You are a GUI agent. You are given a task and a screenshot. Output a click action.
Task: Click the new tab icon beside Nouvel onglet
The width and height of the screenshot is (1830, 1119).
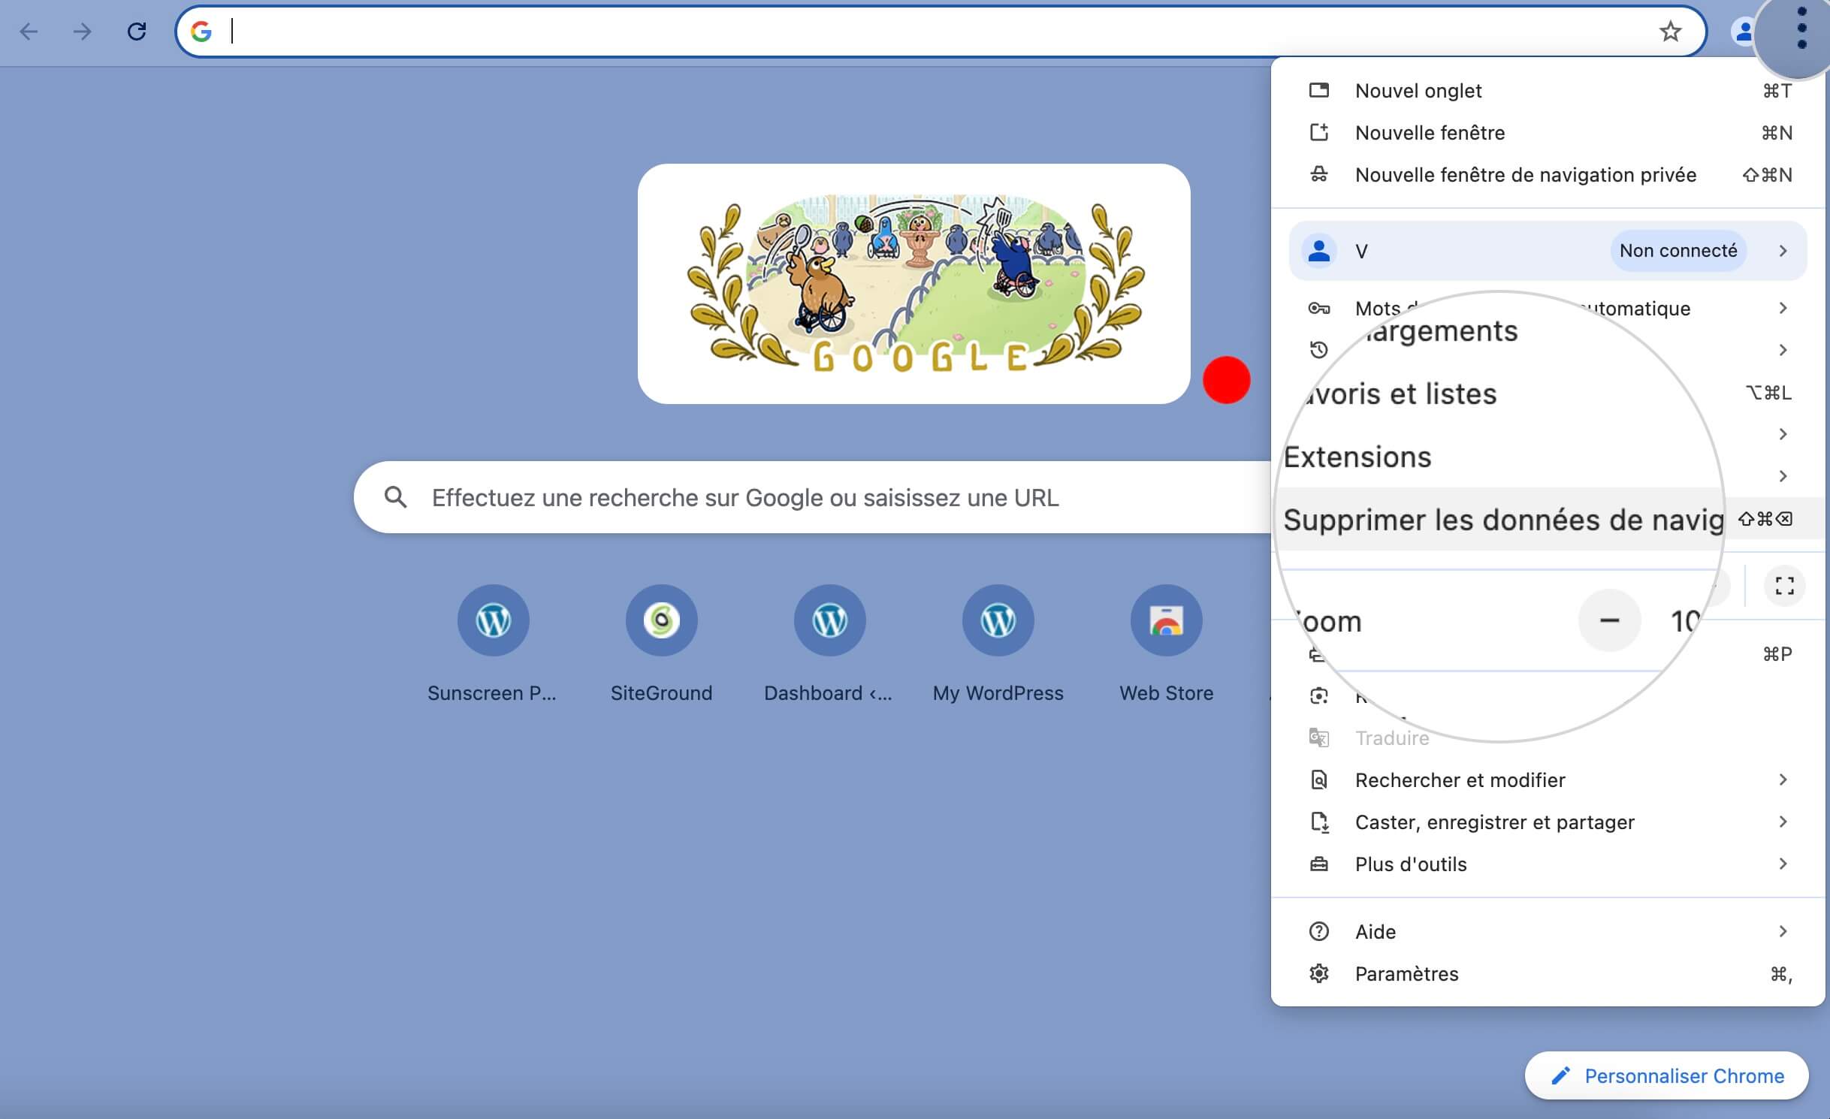pyautogui.click(x=1318, y=91)
